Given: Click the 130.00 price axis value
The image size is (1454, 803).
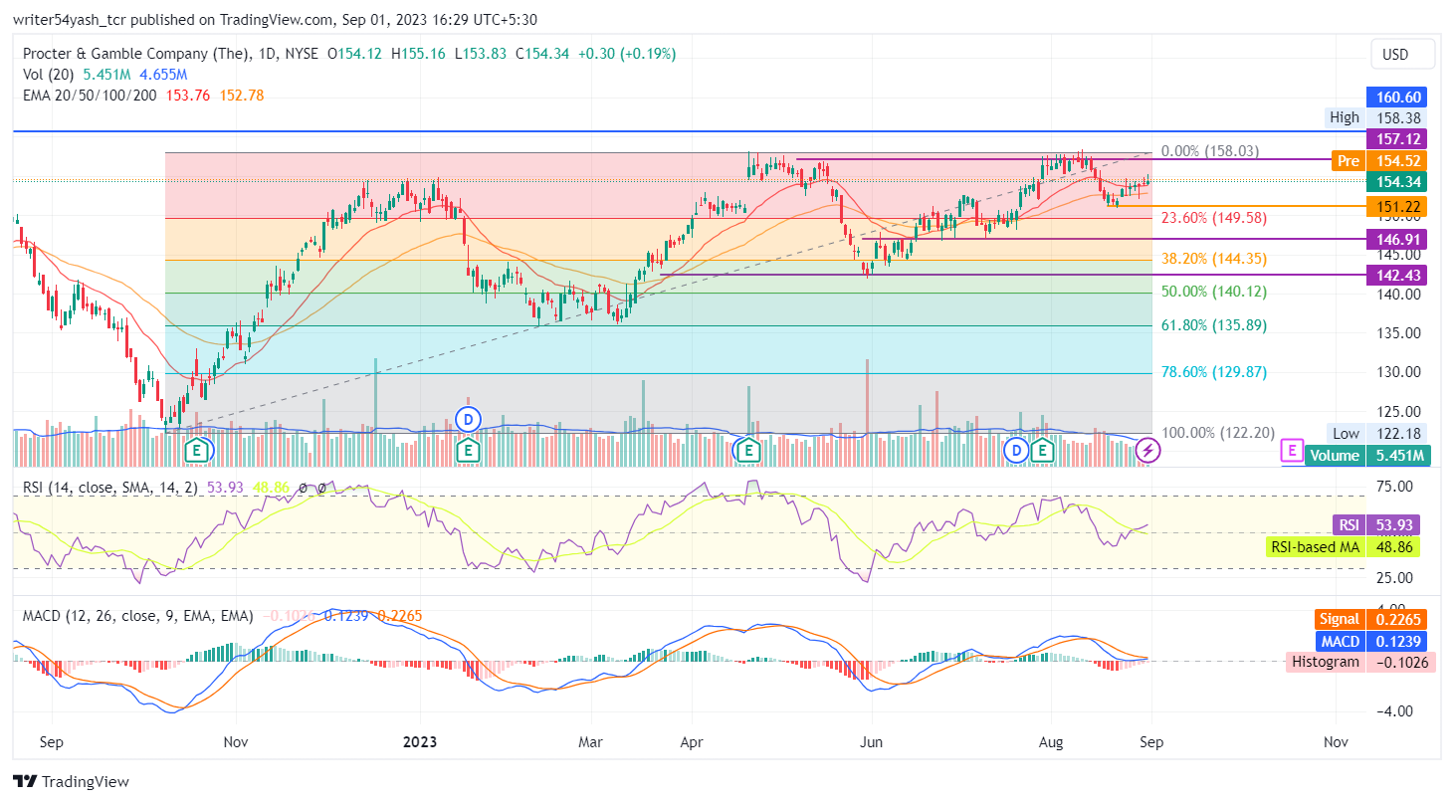Looking at the screenshot, I should tap(1398, 372).
